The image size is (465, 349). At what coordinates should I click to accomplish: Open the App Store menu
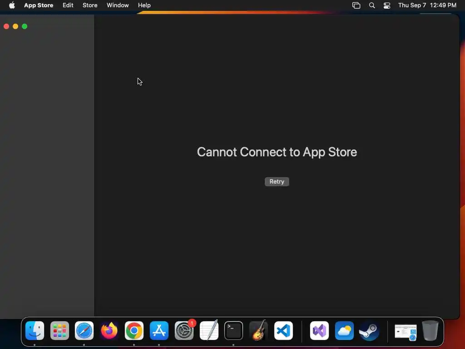coord(39,5)
